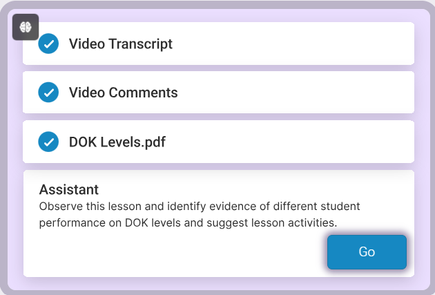435x295 pixels.
Task: Click the Assistant prompt description text
Action: pyautogui.click(x=199, y=215)
